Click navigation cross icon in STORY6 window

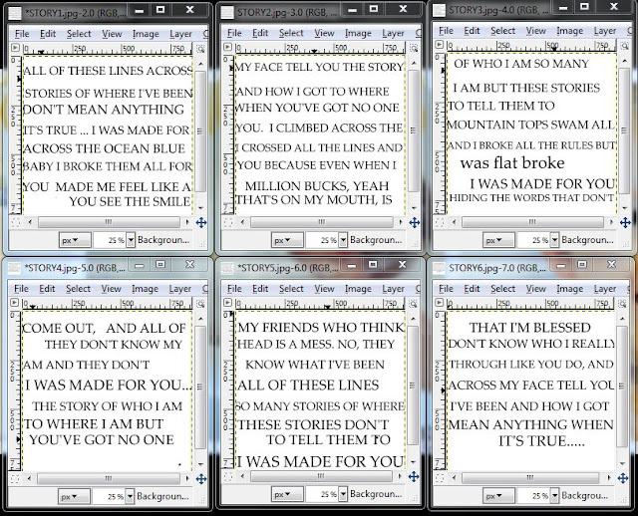point(623,478)
